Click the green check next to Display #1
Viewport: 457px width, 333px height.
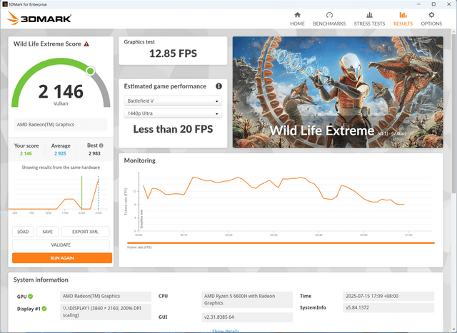click(x=44, y=309)
